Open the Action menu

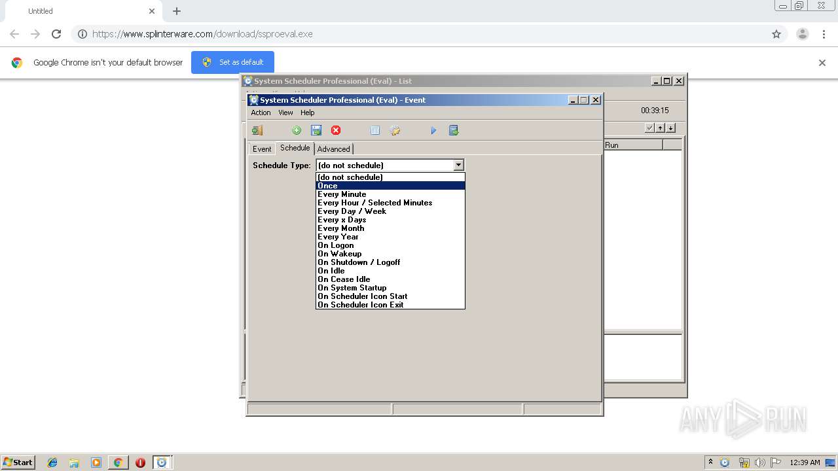pyautogui.click(x=261, y=113)
